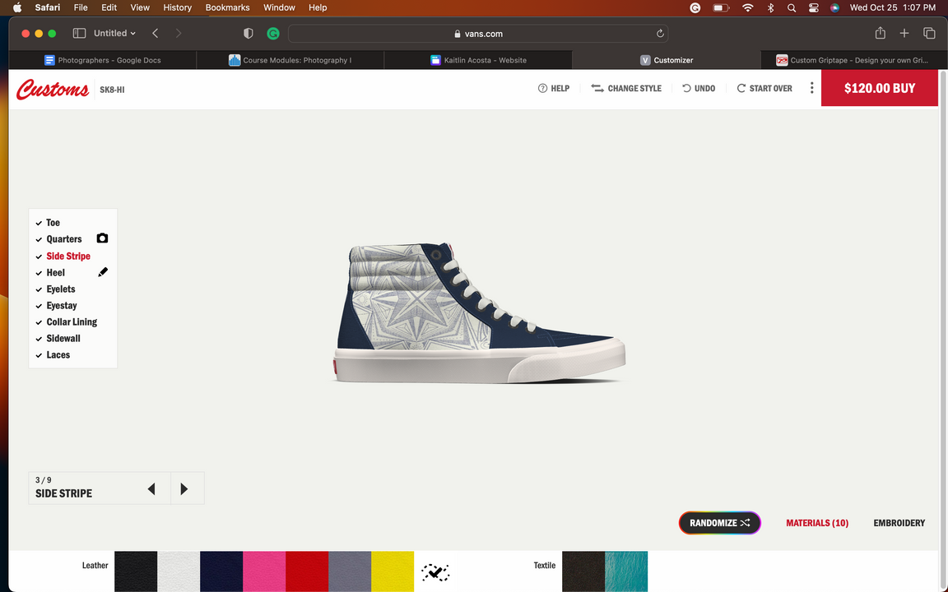The width and height of the screenshot is (948, 592).
Task: Select the Laces part in the checklist
Action: (x=58, y=355)
